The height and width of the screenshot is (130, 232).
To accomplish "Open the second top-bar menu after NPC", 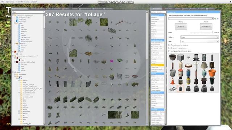I will tap(10, 2).
